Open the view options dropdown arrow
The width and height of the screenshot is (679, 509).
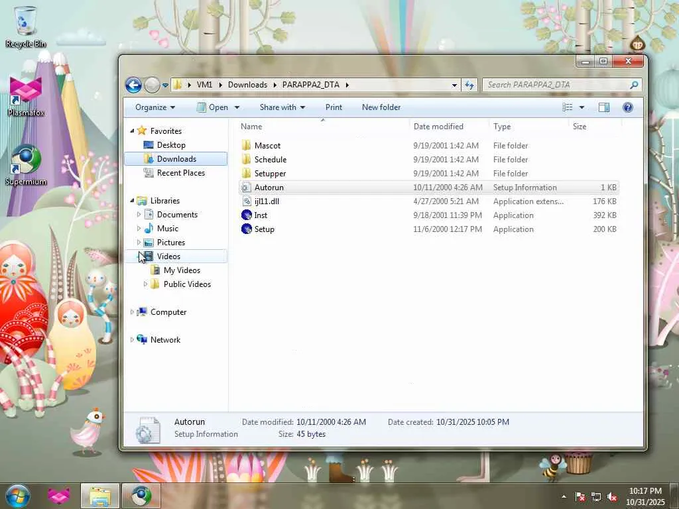[x=582, y=107]
